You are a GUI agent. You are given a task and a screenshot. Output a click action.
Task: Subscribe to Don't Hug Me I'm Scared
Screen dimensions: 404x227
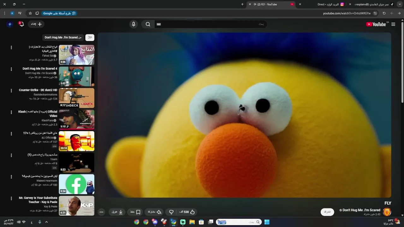pos(327,212)
